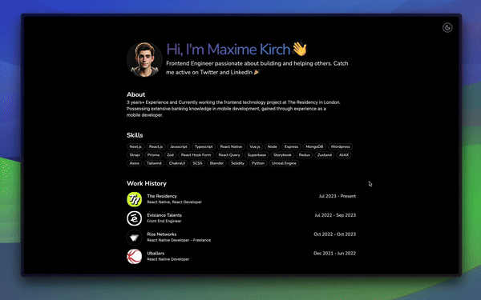Select the Javascript skill tag
The image size is (481, 300).
(x=179, y=146)
